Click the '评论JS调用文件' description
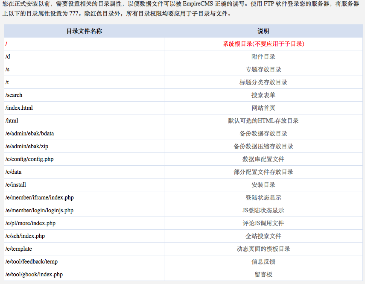The image size is (365, 284). (263, 223)
